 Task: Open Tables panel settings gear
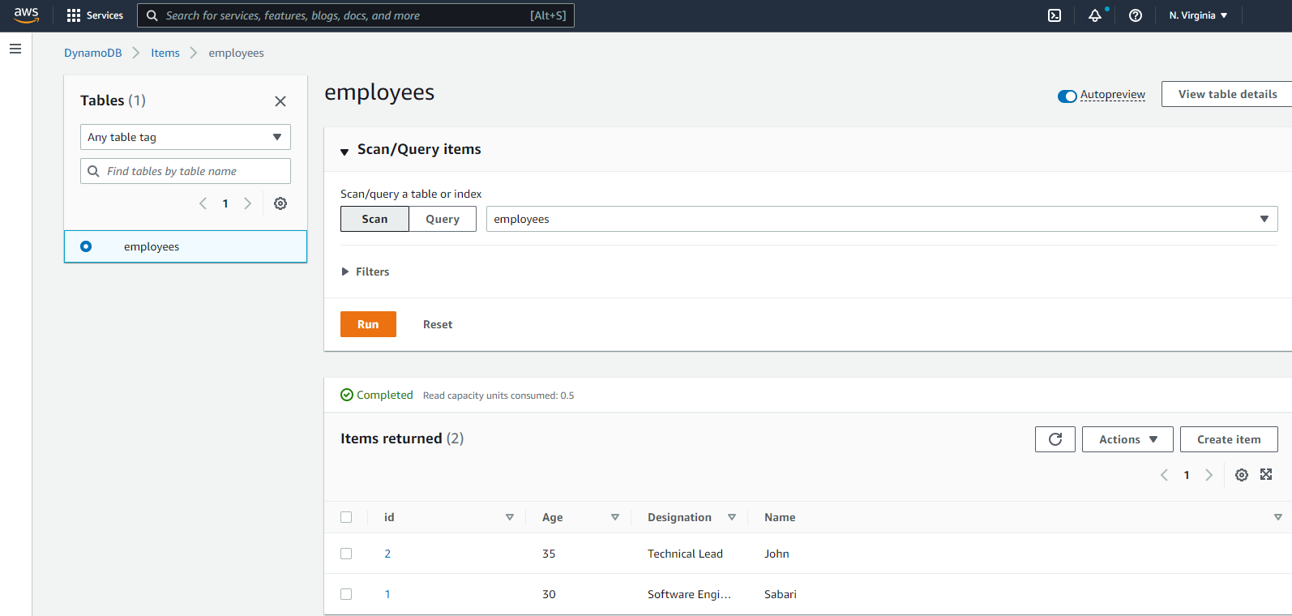point(280,203)
